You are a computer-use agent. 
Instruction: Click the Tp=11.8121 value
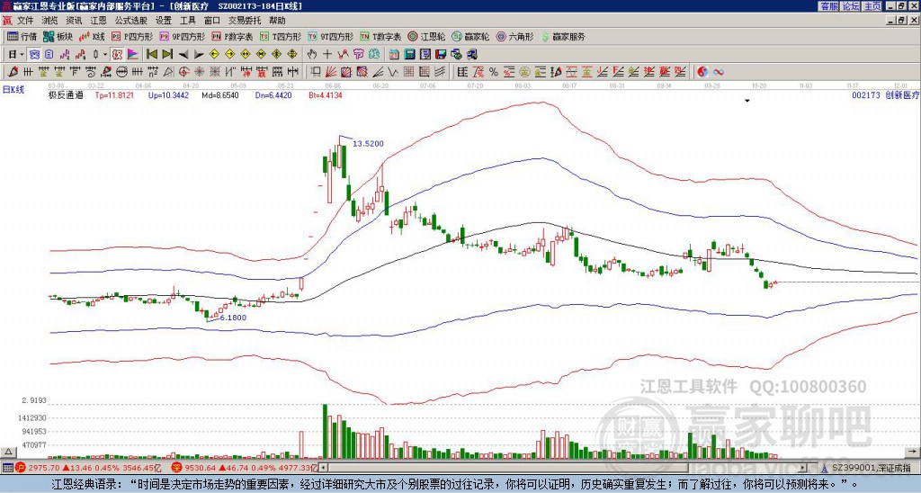tap(114, 94)
